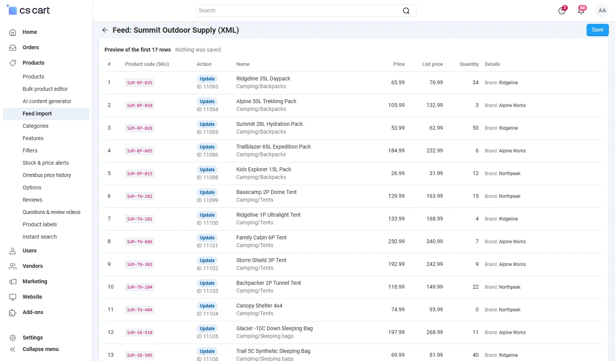Open the notifications bell icon
Image resolution: width=615 pixels, height=361 pixels.
pyautogui.click(x=581, y=10)
